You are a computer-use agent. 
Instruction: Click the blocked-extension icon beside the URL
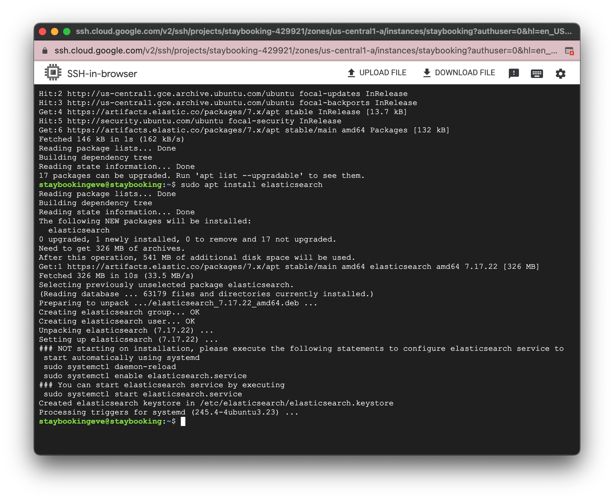(570, 51)
